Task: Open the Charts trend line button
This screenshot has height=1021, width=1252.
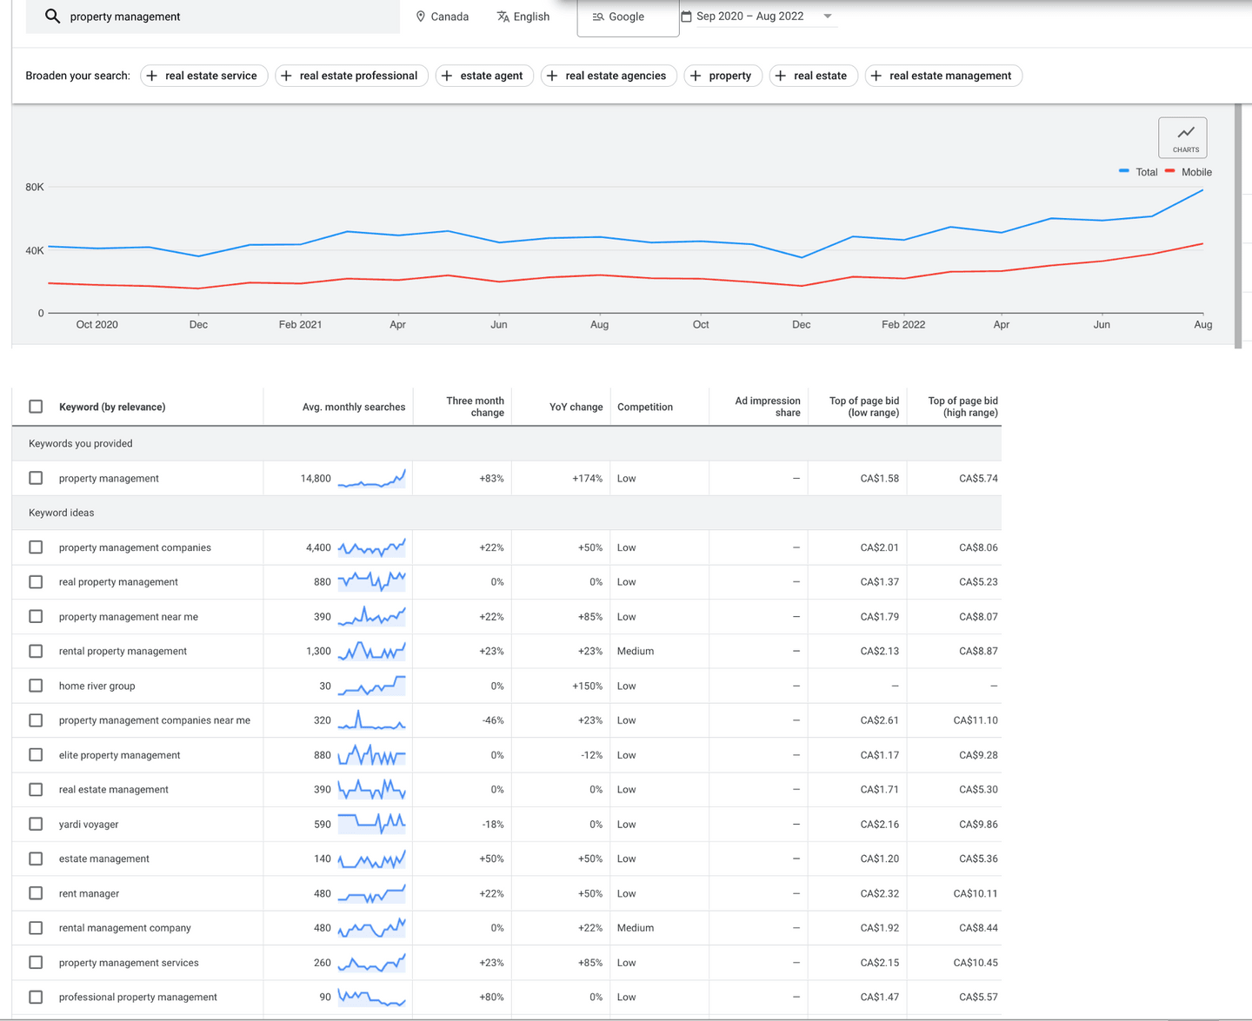Action: 1182,137
